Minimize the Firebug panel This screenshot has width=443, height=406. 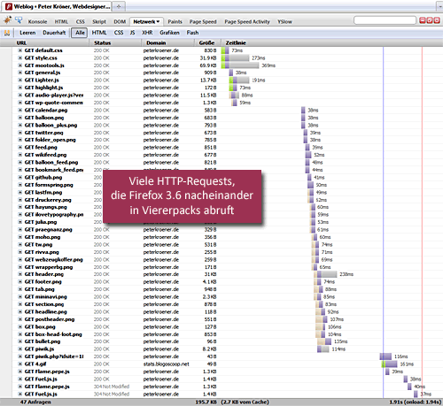(x=423, y=20)
